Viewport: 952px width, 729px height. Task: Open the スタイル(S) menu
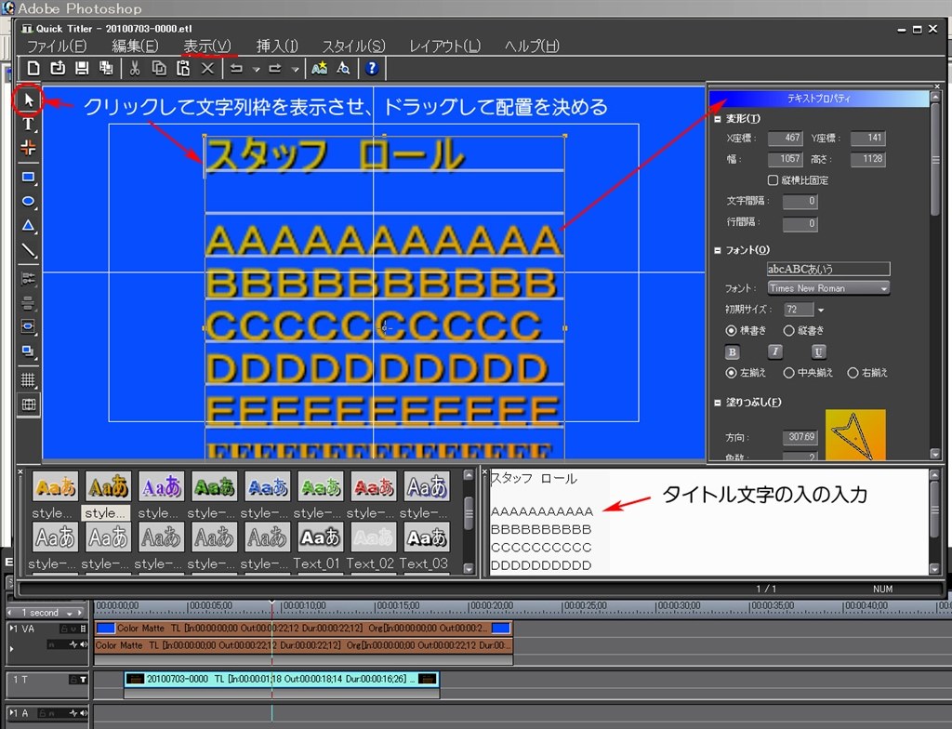coord(353,46)
